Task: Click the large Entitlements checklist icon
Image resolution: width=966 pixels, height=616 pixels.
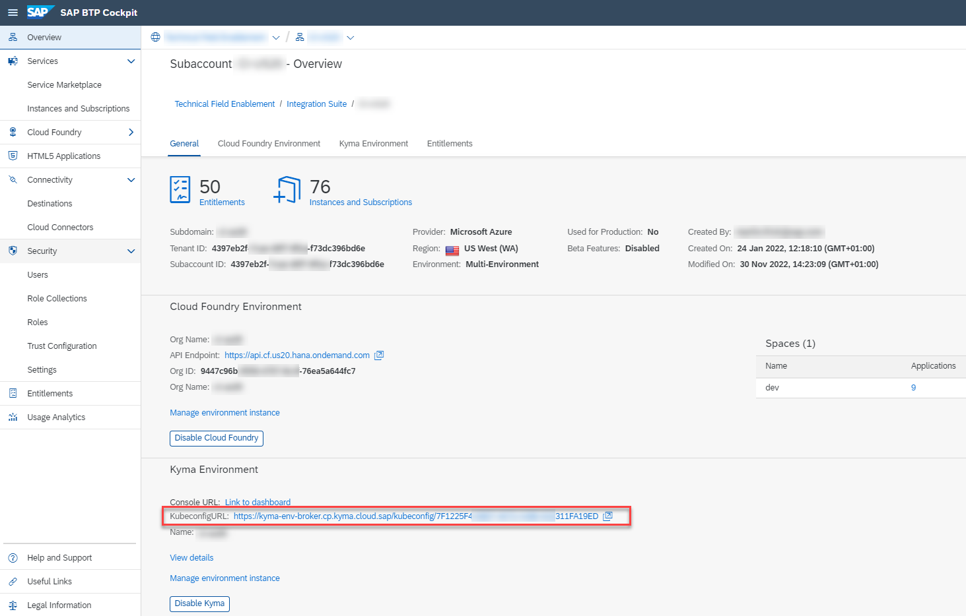Action: click(180, 189)
